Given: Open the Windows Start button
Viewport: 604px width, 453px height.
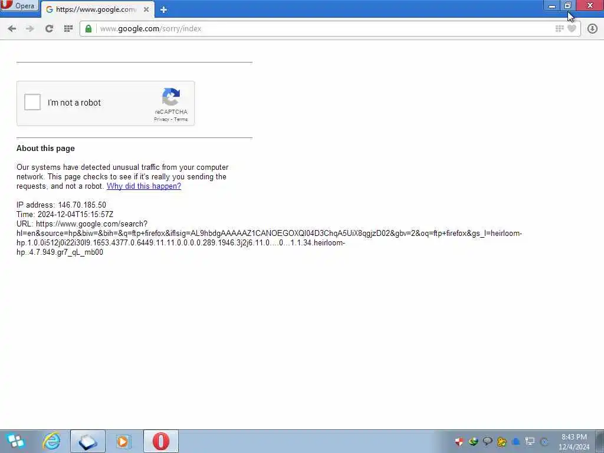Looking at the screenshot, I should click(16, 441).
